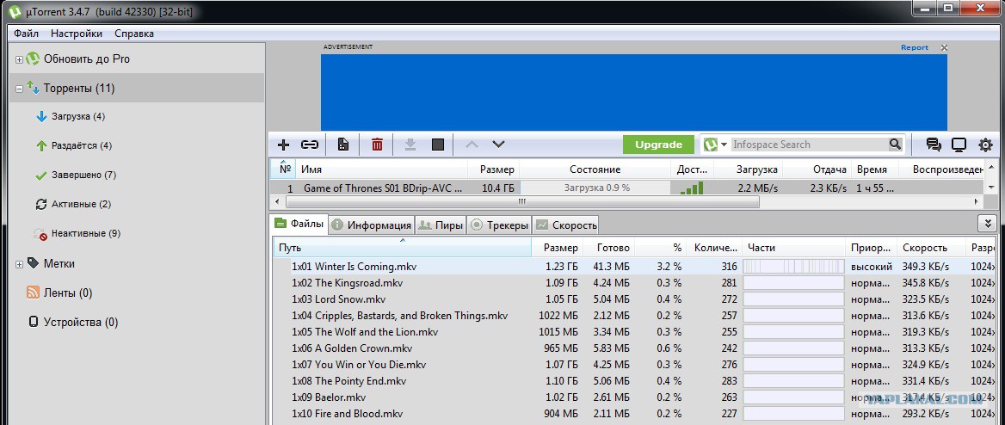Move torrent down the queue
This screenshot has width=1005, height=425.
tap(498, 145)
